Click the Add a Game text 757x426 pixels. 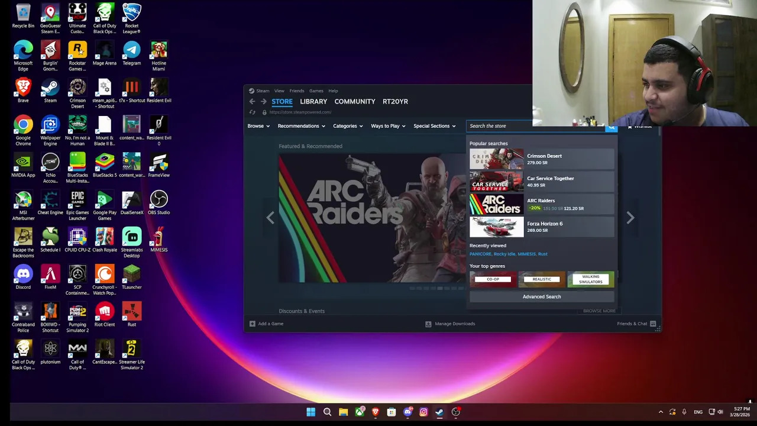coord(270,324)
